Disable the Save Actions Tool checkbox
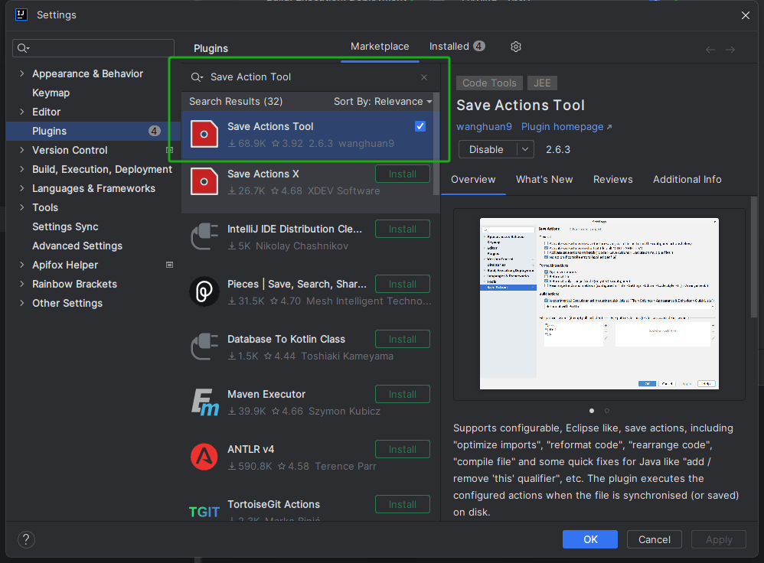Image resolution: width=764 pixels, height=563 pixels. pos(420,126)
